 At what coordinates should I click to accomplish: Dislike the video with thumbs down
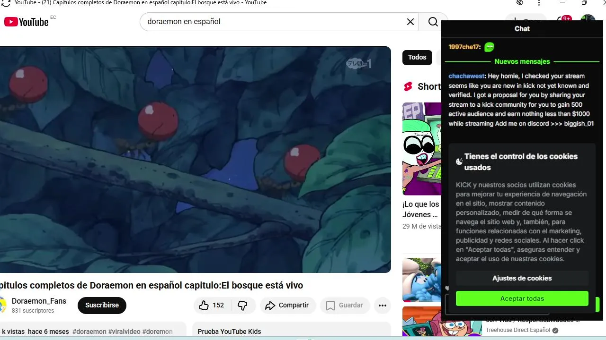pos(243,306)
